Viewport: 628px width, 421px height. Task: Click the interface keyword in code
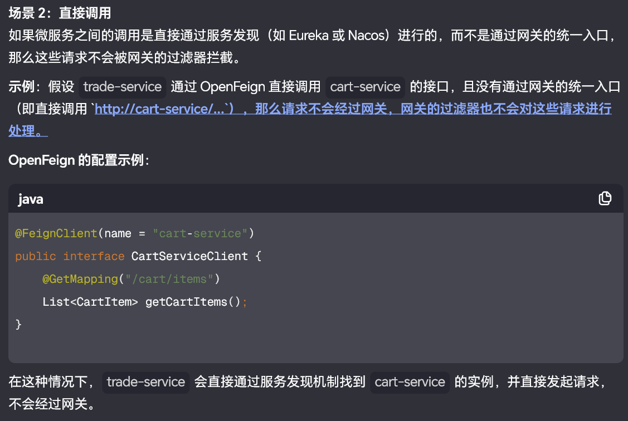click(94, 256)
